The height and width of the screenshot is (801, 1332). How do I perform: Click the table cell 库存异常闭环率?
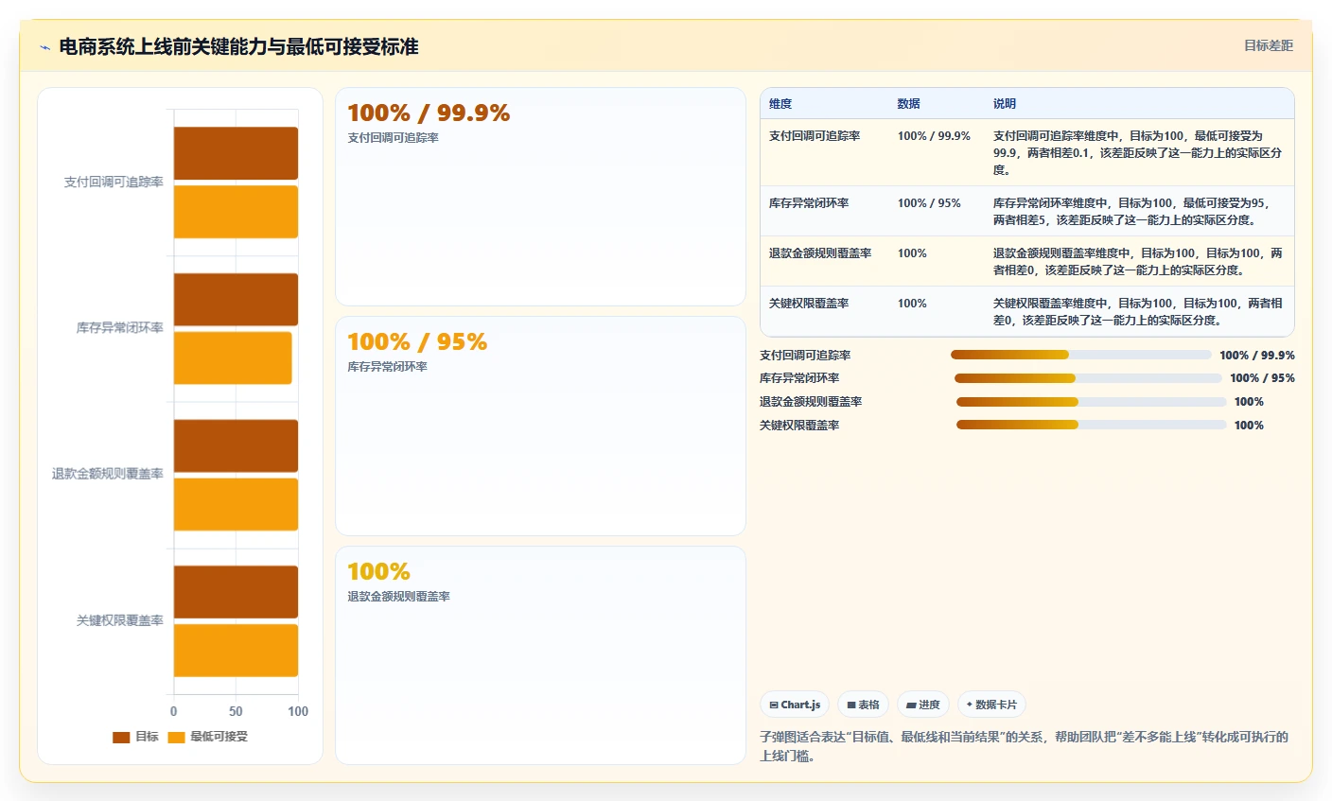point(809,203)
